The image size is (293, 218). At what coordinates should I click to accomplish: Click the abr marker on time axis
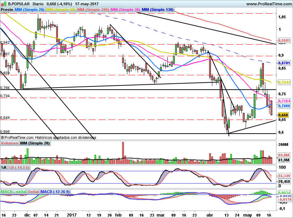(x=210, y=215)
